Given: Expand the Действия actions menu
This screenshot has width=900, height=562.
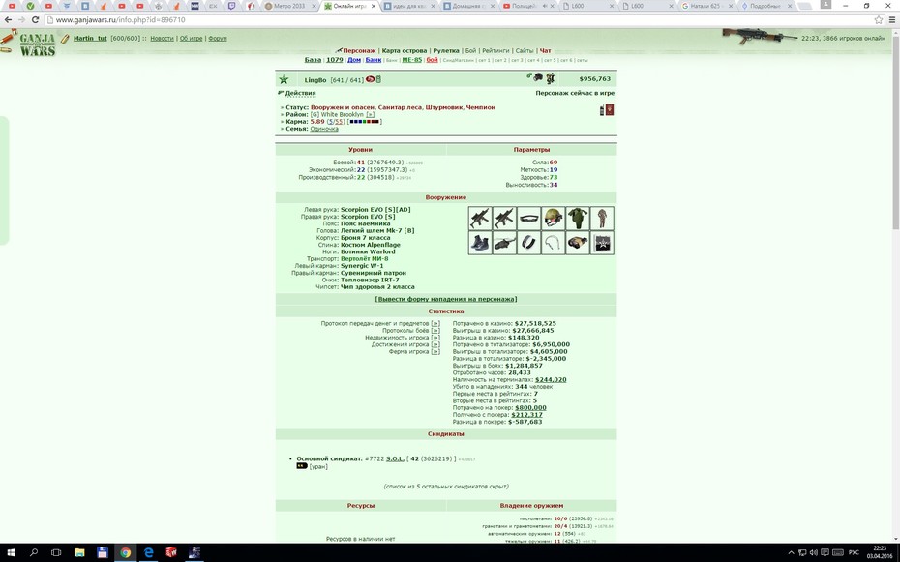Looking at the screenshot, I should [300, 93].
